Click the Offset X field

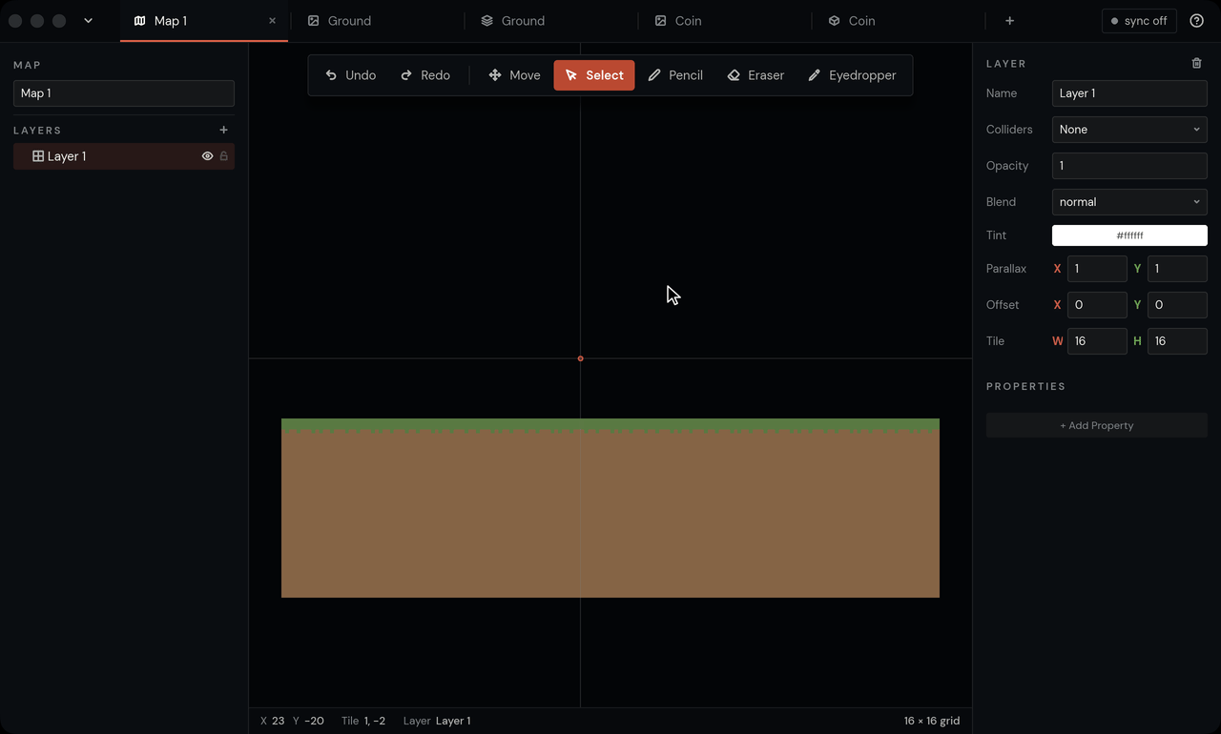point(1097,305)
